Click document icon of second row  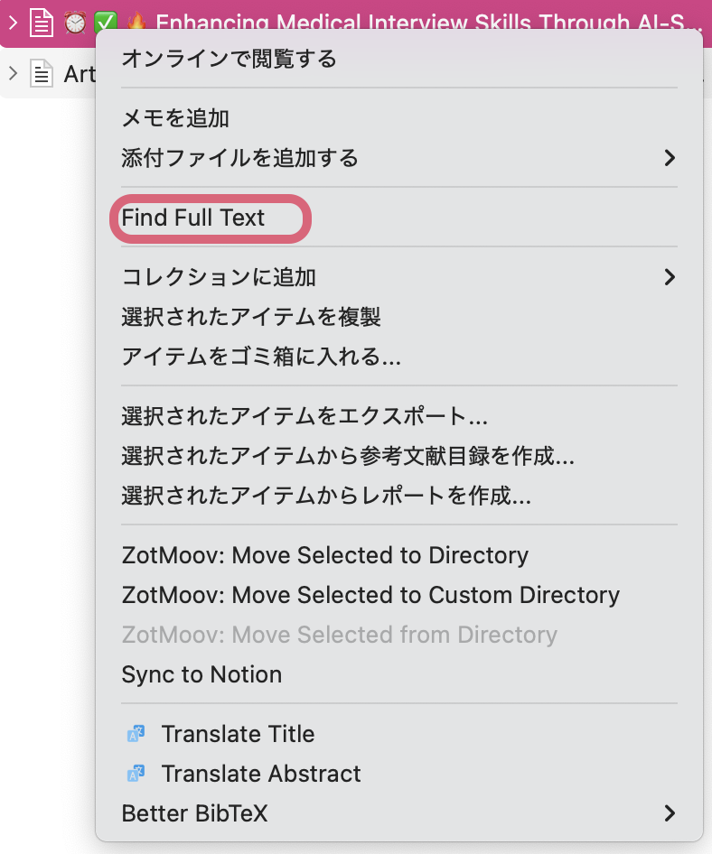pyautogui.click(x=42, y=74)
